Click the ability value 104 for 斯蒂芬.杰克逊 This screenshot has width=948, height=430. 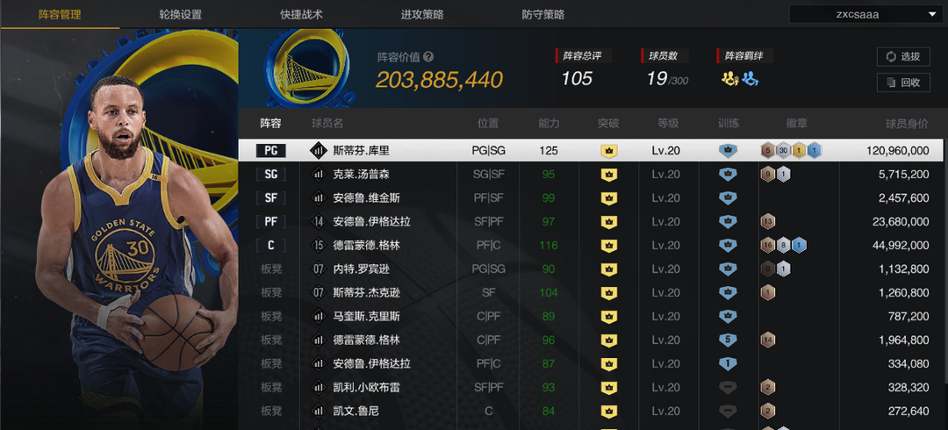point(549,293)
